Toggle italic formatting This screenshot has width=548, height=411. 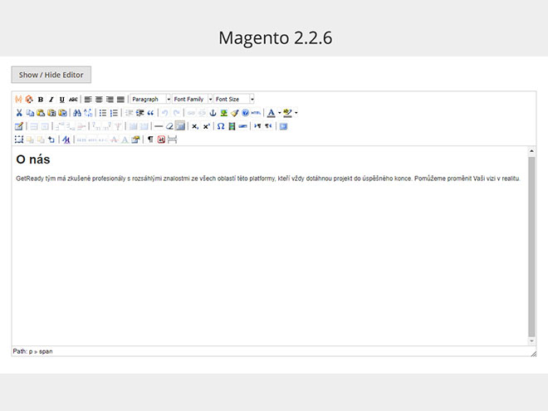51,100
